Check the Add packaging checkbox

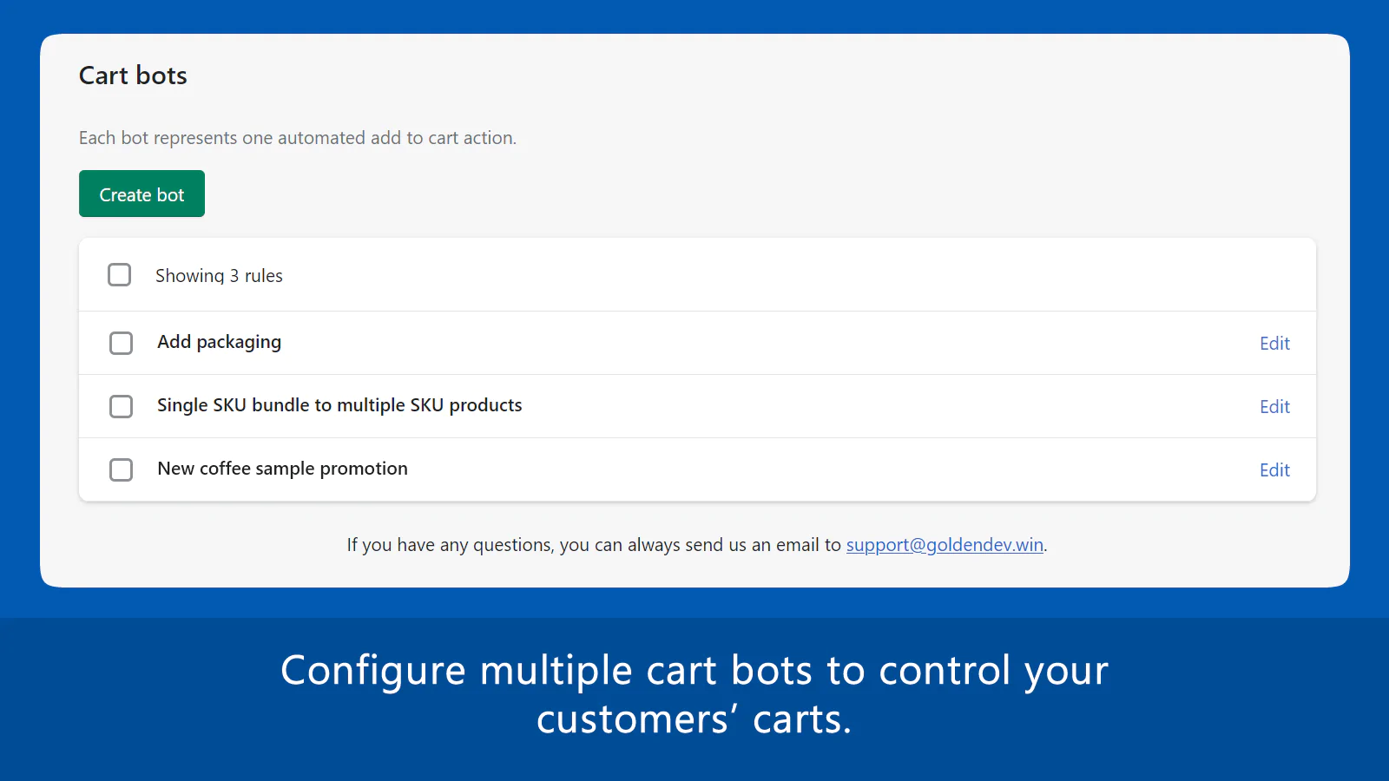121,343
